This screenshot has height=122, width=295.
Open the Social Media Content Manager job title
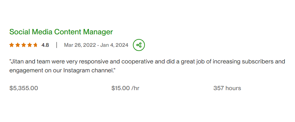61,32
